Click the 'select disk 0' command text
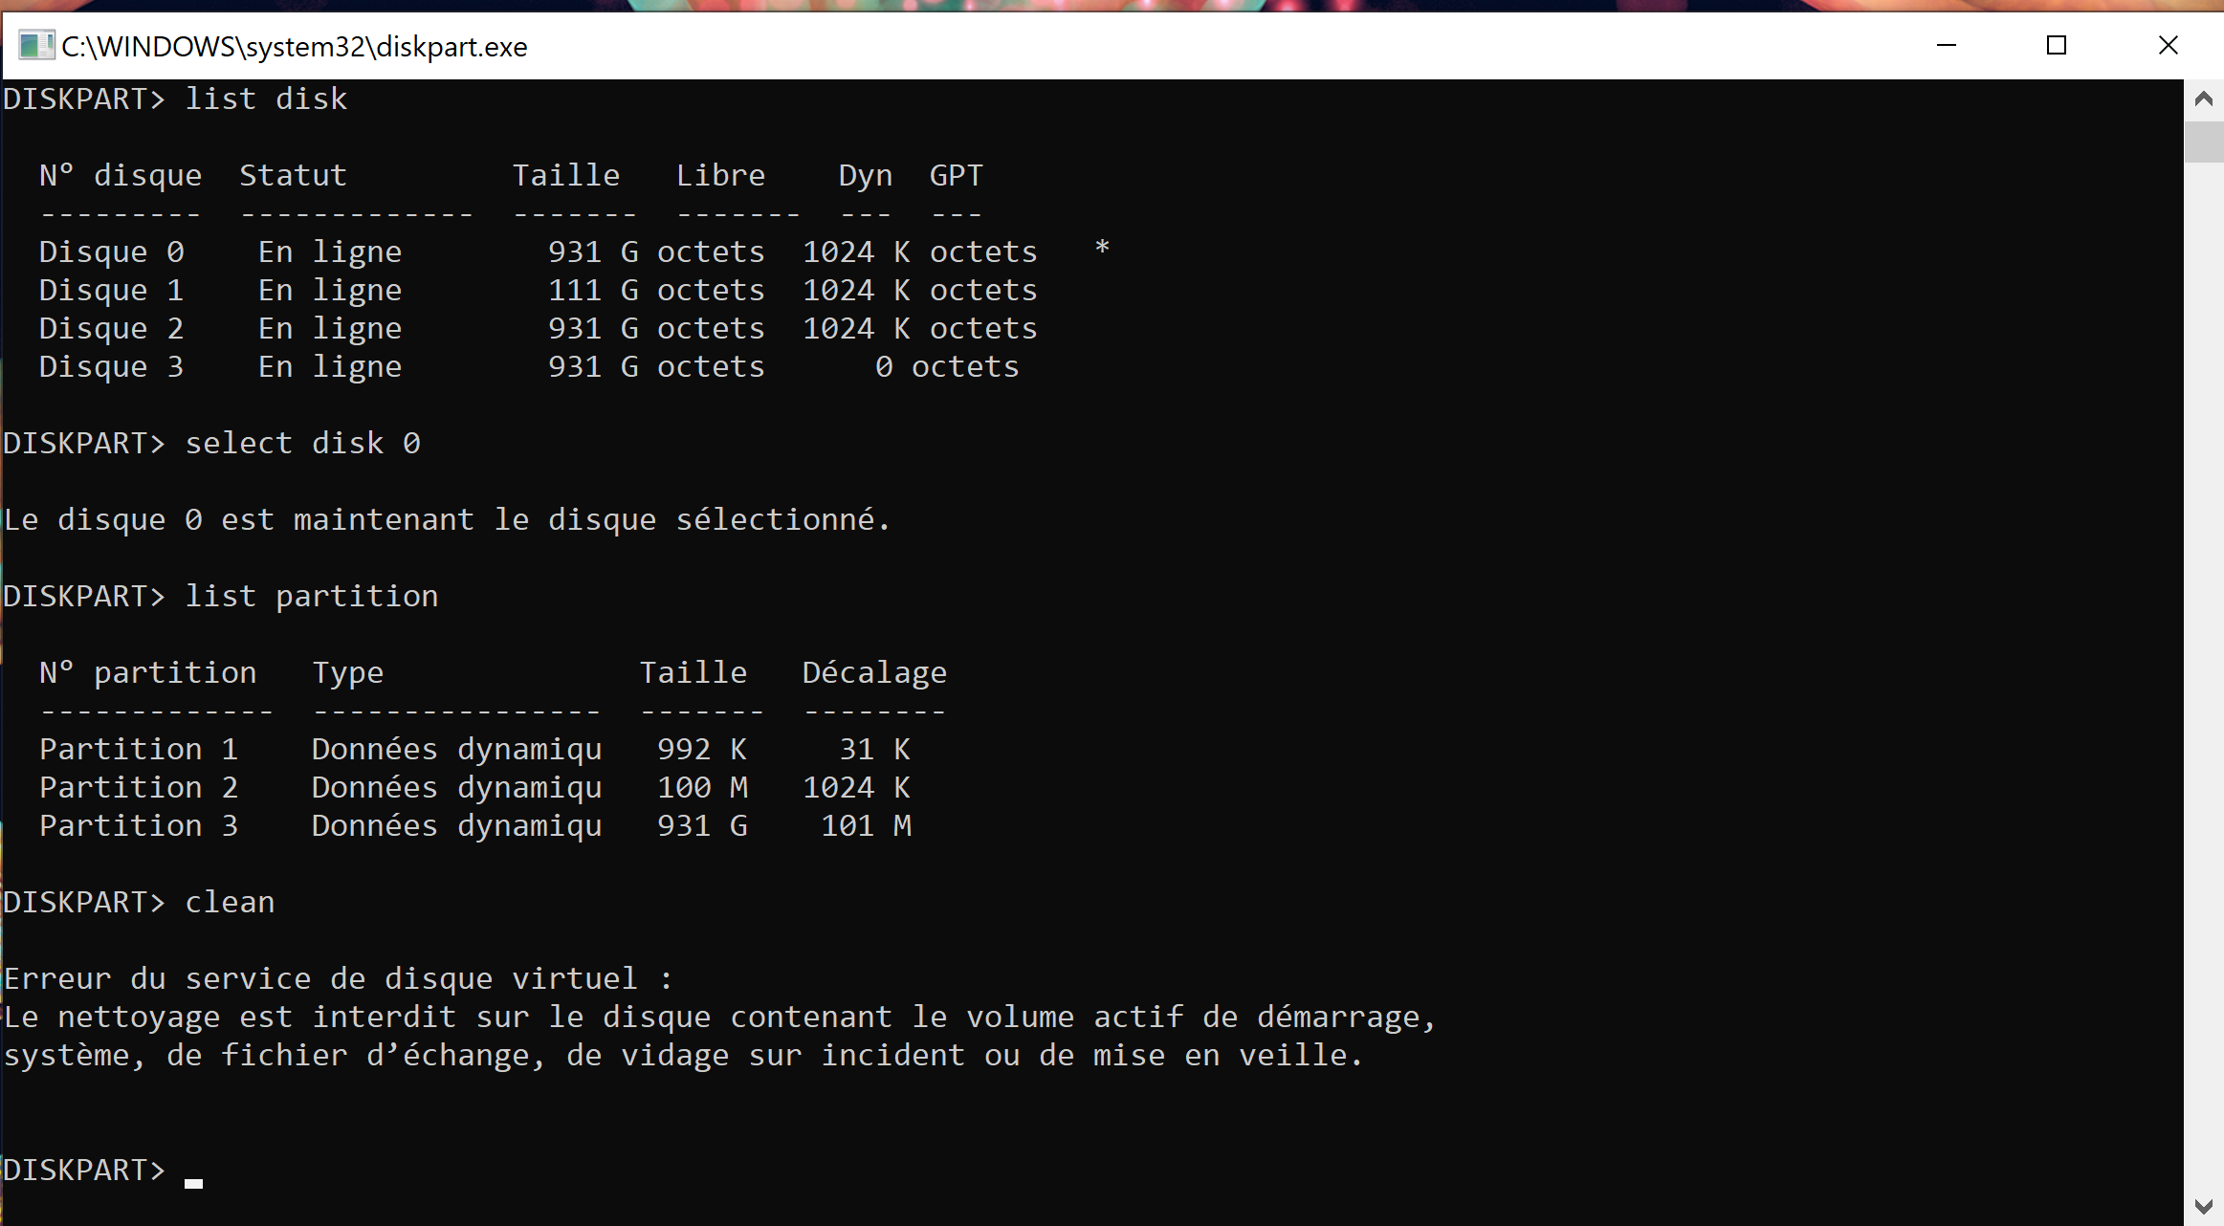 302,444
